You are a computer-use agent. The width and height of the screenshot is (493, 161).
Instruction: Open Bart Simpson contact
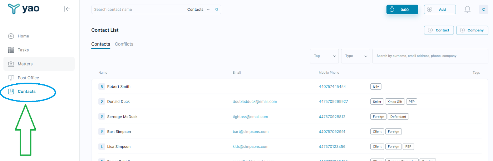pos(119,131)
